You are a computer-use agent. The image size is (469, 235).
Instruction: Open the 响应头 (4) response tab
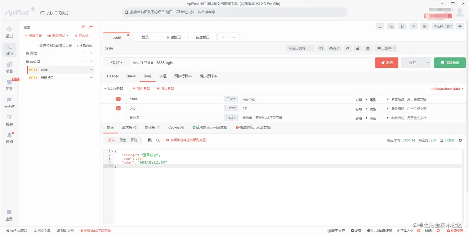click(x=153, y=128)
